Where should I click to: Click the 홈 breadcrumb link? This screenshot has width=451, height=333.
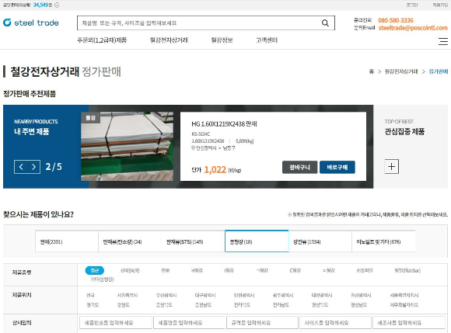coord(372,71)
